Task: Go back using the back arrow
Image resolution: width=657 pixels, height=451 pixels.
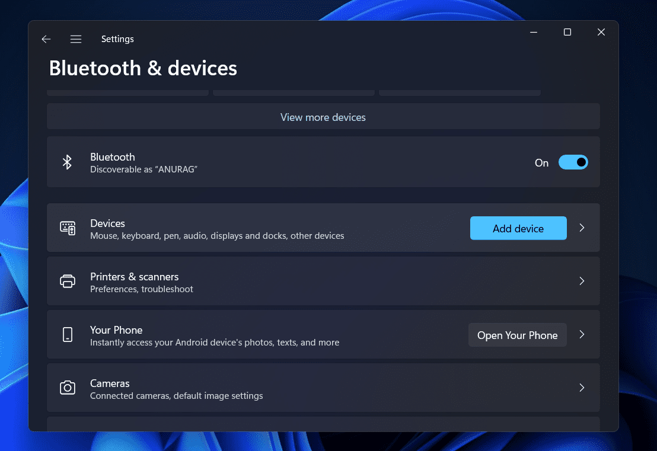Action: coord(46,39)
